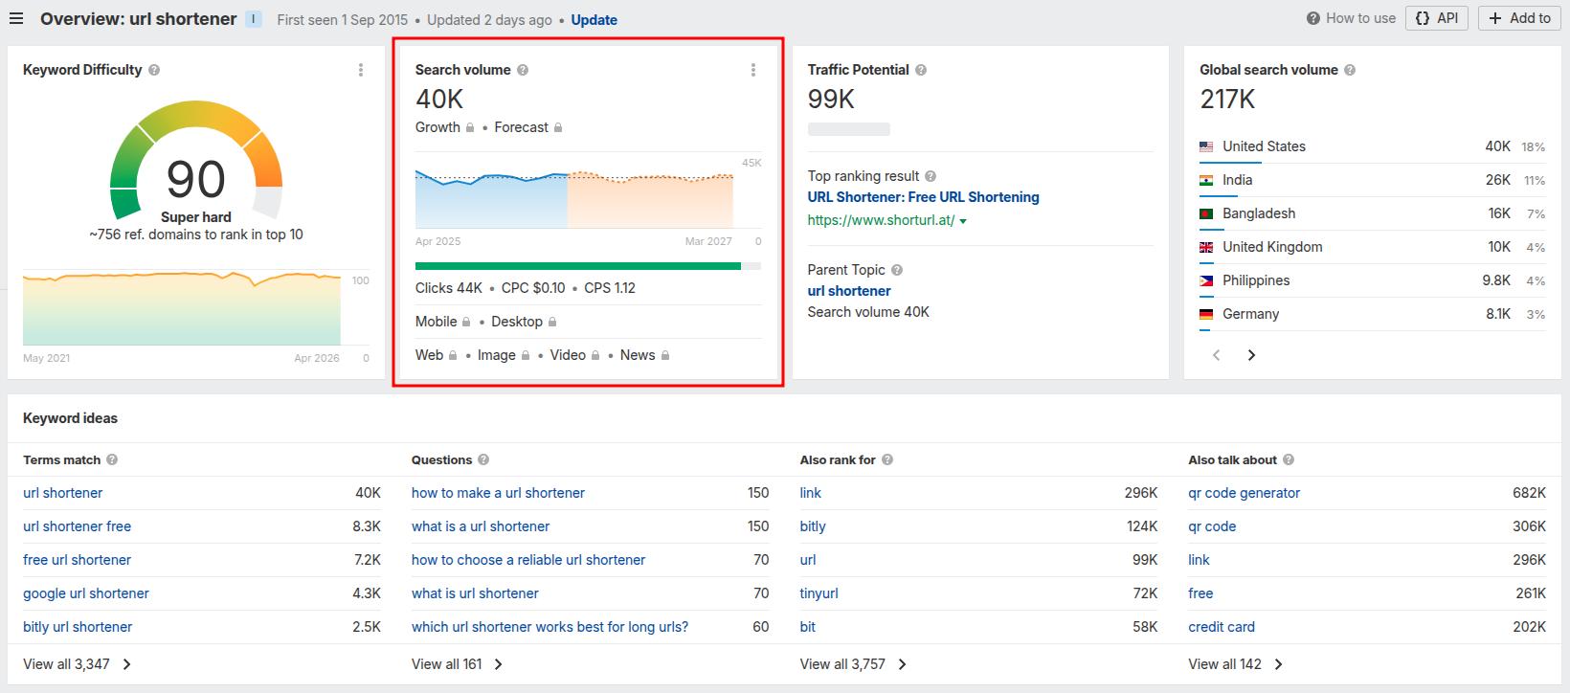Open which url shortener works best question
The height and width of the screenshot is (693, 1570).
[549, 627]
